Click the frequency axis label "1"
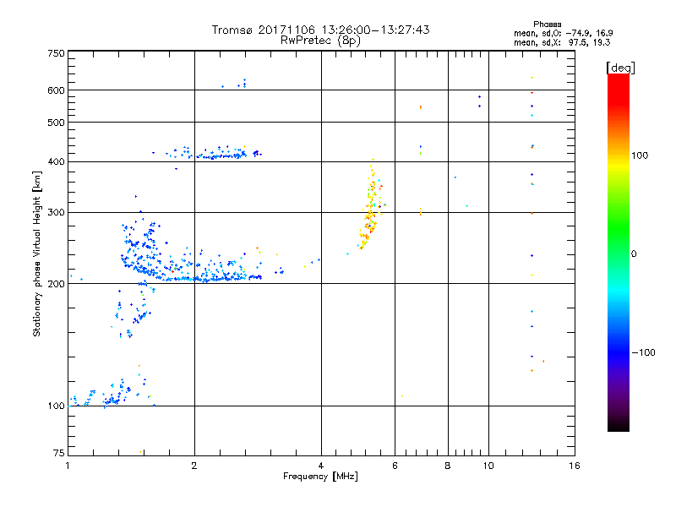The image size is (676, 507). [x=68, y=466]
